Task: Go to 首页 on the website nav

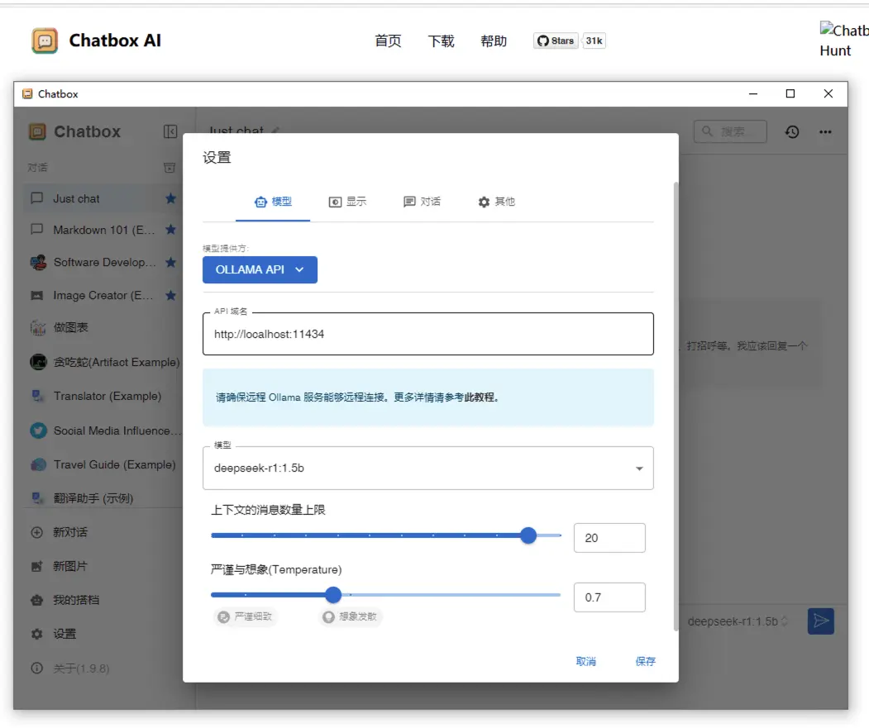Action: point(388,40)
